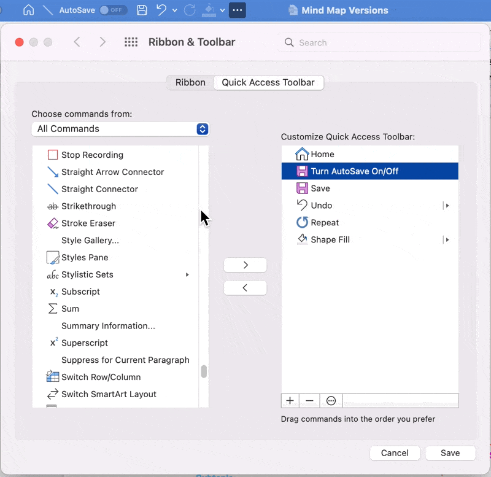Image resolution: width=491 pixels, height=477 pixels.
Task: Click the Home icon in the title bar
Action: pos(28,10)
